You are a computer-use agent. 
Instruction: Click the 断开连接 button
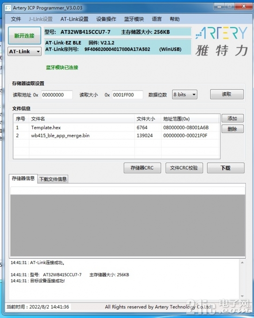(x=24, y=36)
